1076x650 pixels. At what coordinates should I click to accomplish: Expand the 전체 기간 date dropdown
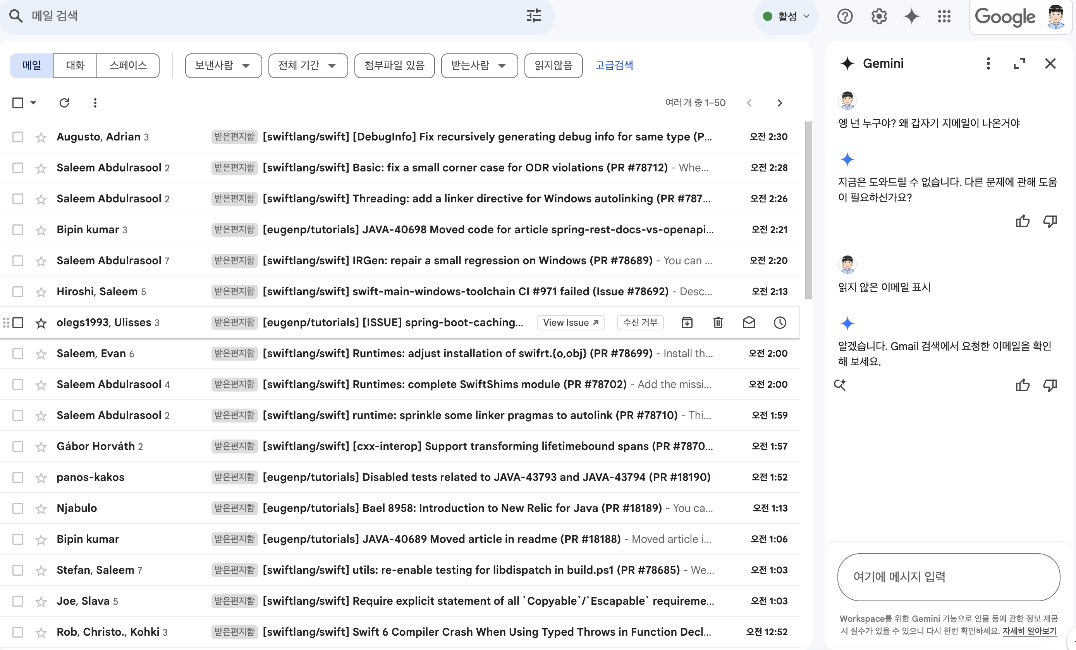pos(308,66)
